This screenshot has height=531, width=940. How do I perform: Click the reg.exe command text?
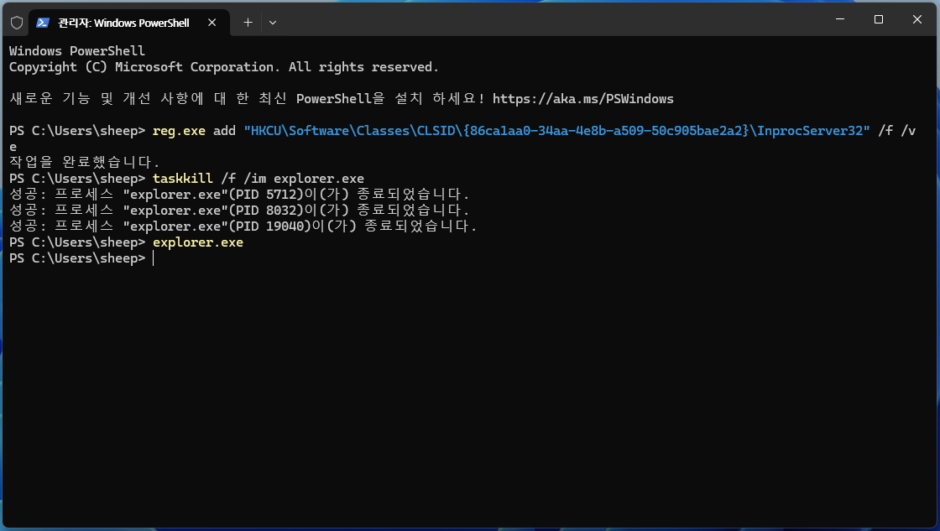pyautogui.click(x=179, y=131)
